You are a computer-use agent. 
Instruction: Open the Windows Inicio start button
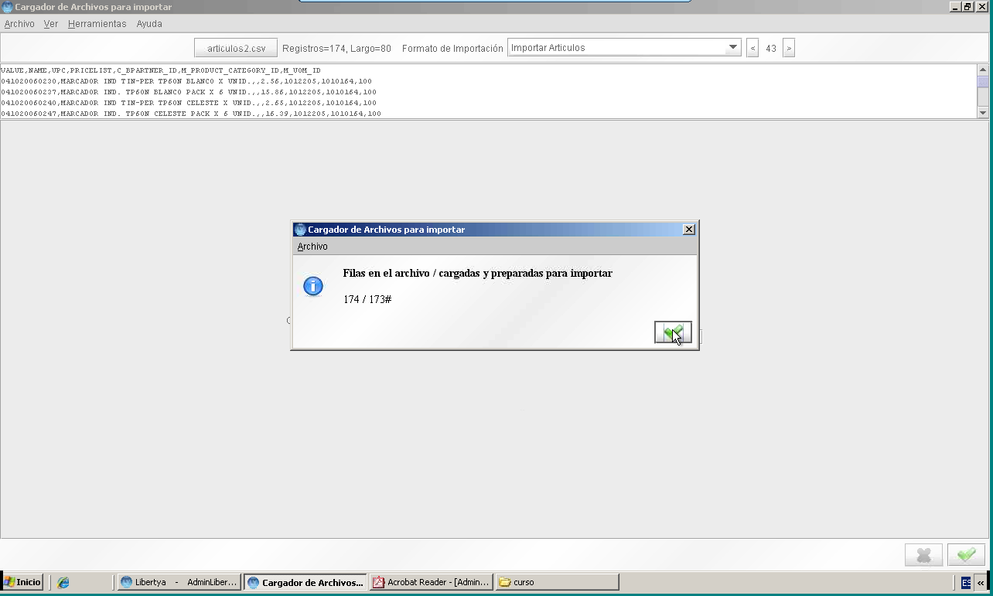coord(22,582)
